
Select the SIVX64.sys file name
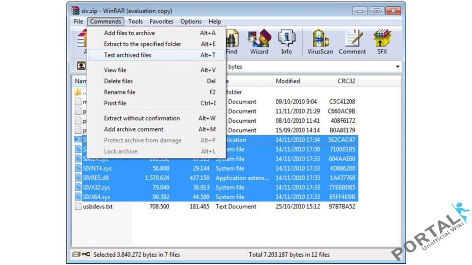click(x=97, y=197)
